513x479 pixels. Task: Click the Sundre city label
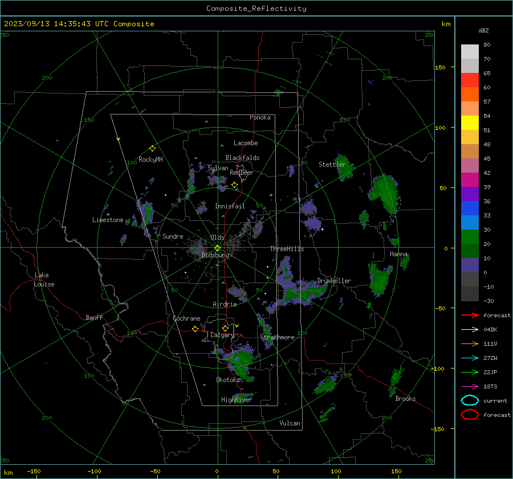tap(173, 236)
